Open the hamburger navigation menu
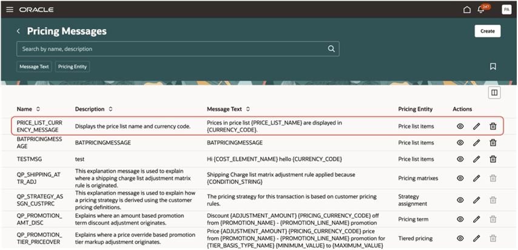Image resolution: width=518 pixels, height=250 pixels. [10, 10]
